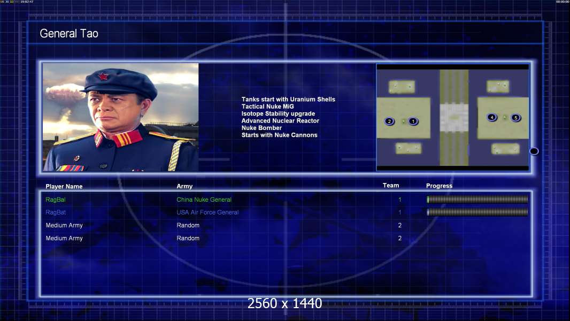This screenshot has height=321, width=570.
Task: Click the second Medium Army player entry
Action: 64,238
